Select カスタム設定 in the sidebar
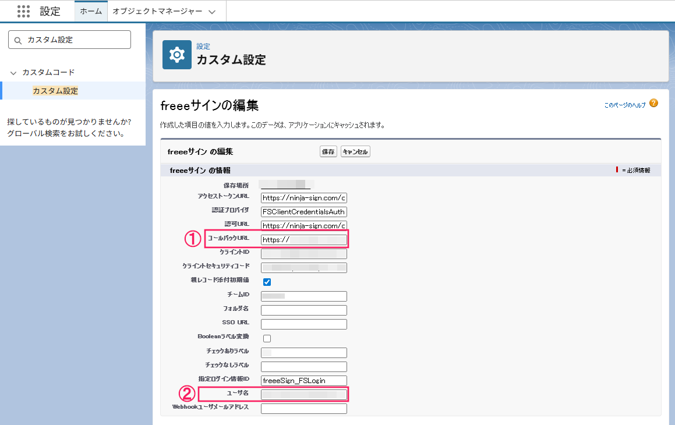The height and width of the screenshot is (425, 675). 55,91
